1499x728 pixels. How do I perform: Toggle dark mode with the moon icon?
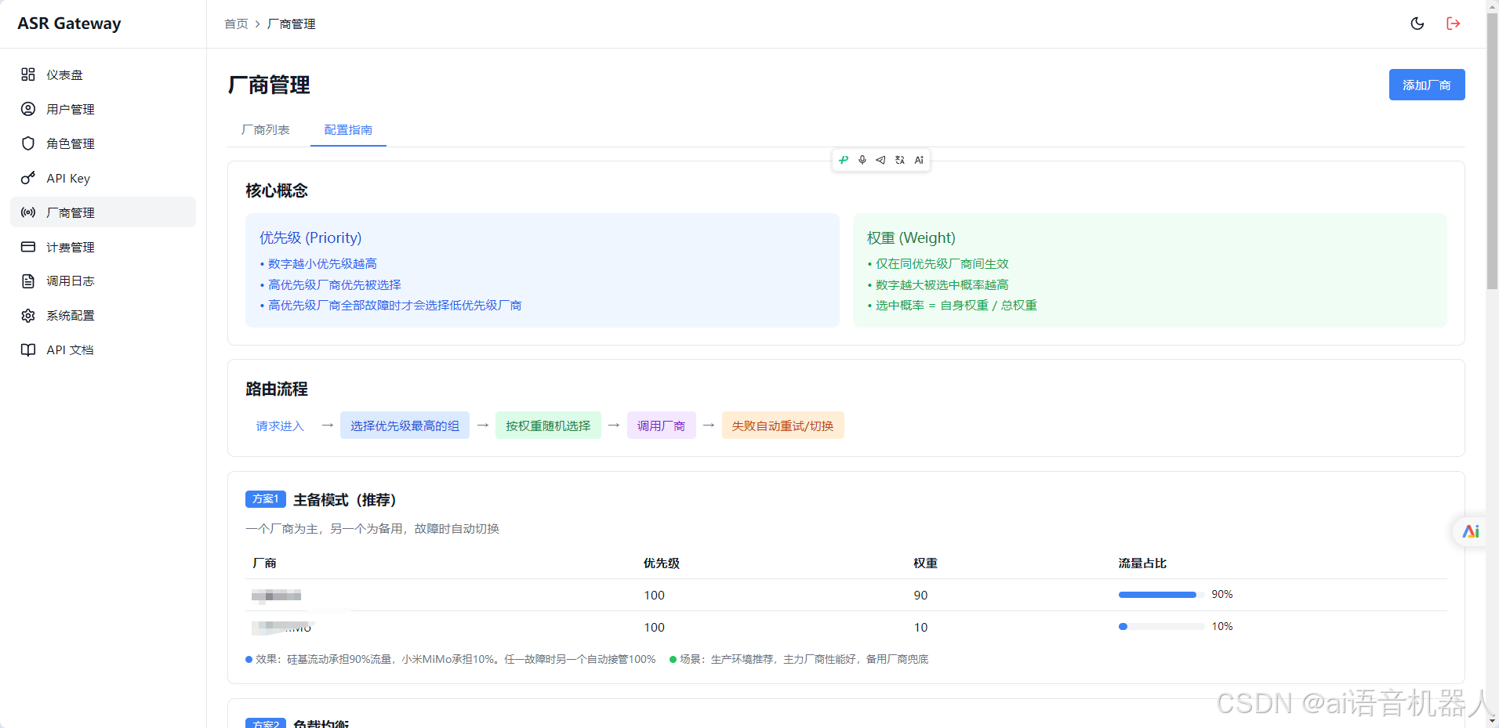point(1417,24)
